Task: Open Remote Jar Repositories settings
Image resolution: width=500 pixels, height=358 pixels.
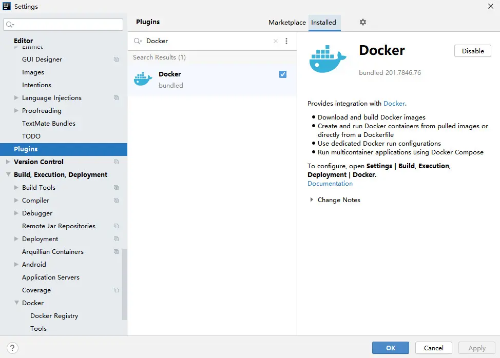Action: [x=59, y=226]
